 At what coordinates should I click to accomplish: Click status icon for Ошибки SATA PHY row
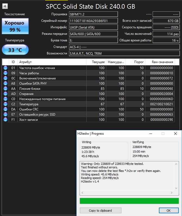tap(5, 83)
